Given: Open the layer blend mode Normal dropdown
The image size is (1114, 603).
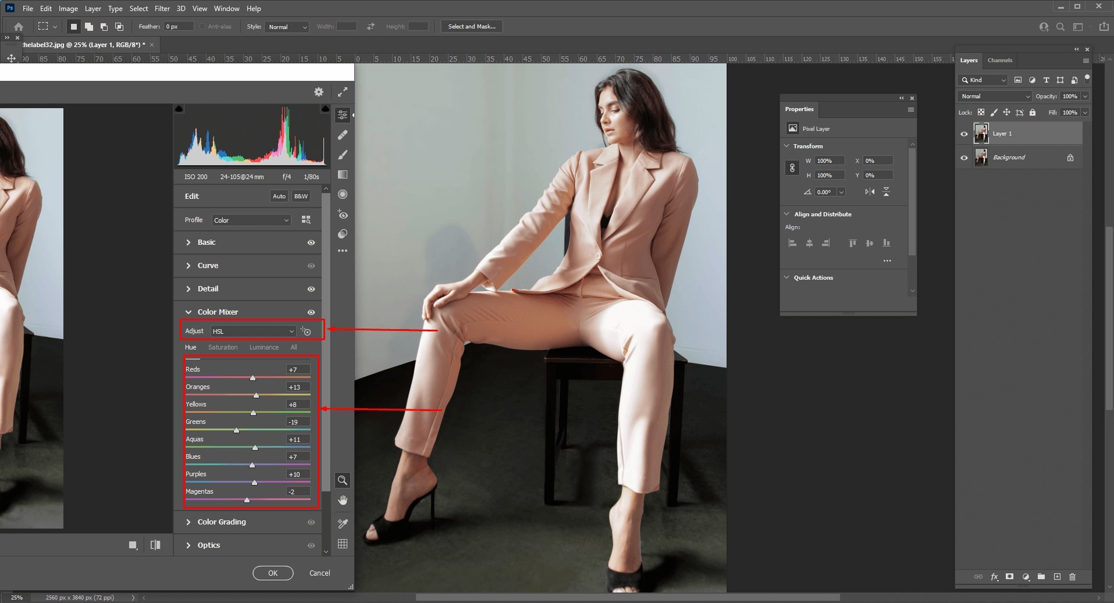Looking at the screenshot, I should point(995,97).
